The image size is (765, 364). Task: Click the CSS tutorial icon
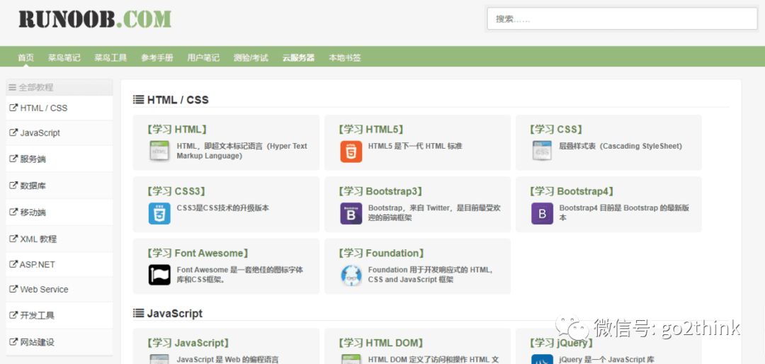pos(542,151)
